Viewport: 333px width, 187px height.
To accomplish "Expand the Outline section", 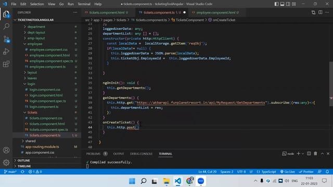I will tap(23, 161).
